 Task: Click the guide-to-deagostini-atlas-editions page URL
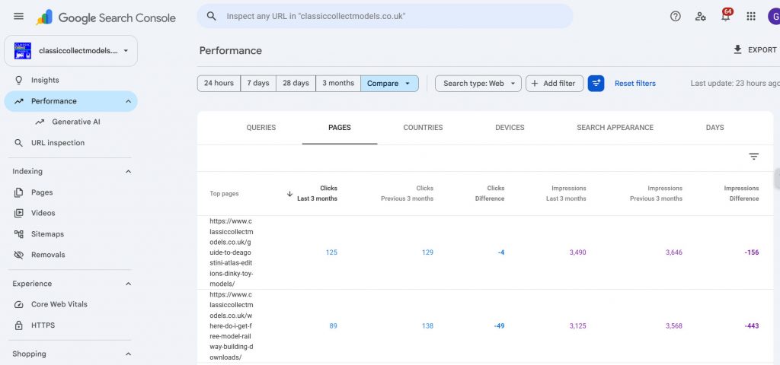[232, 252]
